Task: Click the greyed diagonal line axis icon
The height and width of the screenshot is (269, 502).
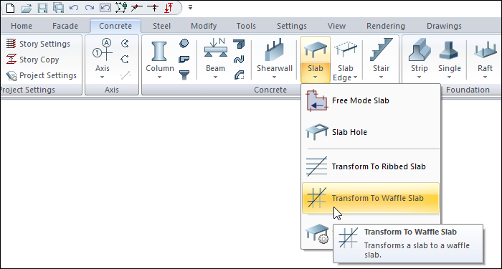Action: tap(126, 75)
